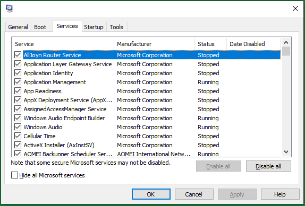The height and width of the screenshot is (206, 305).
Task: Uncheck AssignedAccessManager Service checkbox
Action: pyautogui.click(x=18, y=109)
